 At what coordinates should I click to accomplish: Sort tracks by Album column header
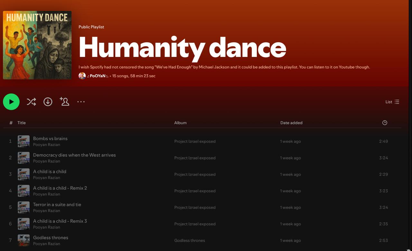click(180, 123)
